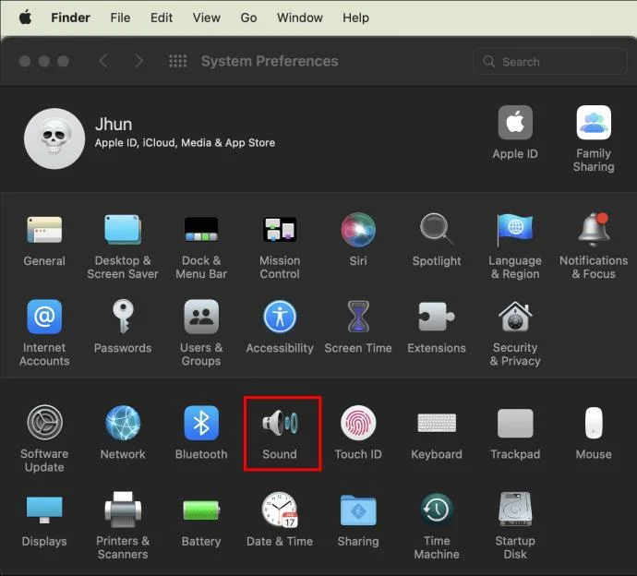Open the Window menu
637x576 pixels.
coord(300,18)
